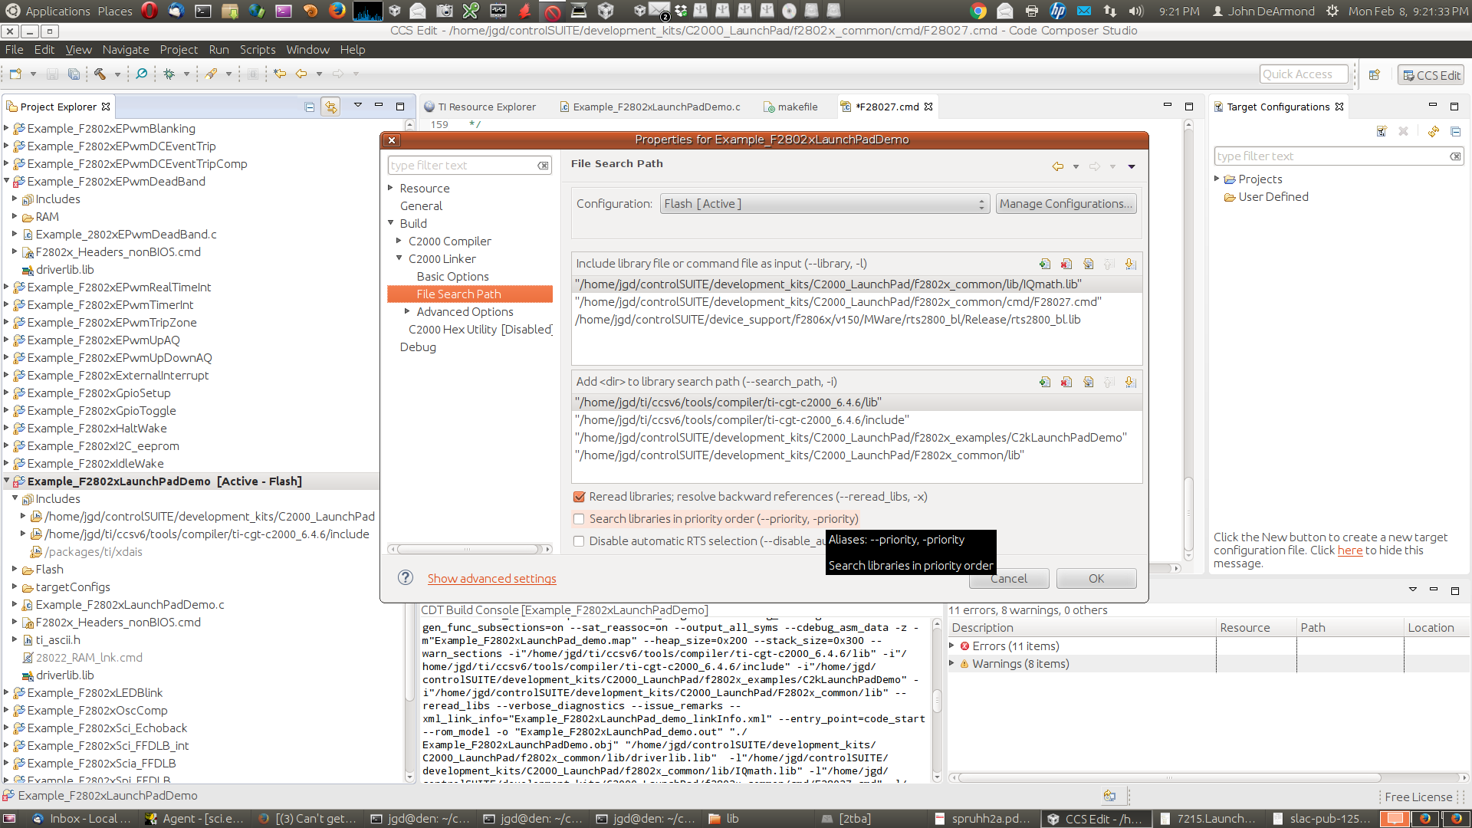1472x828 pixels.
Task: Click the Save All toolbar icon
Action: [x=74, y=74]
